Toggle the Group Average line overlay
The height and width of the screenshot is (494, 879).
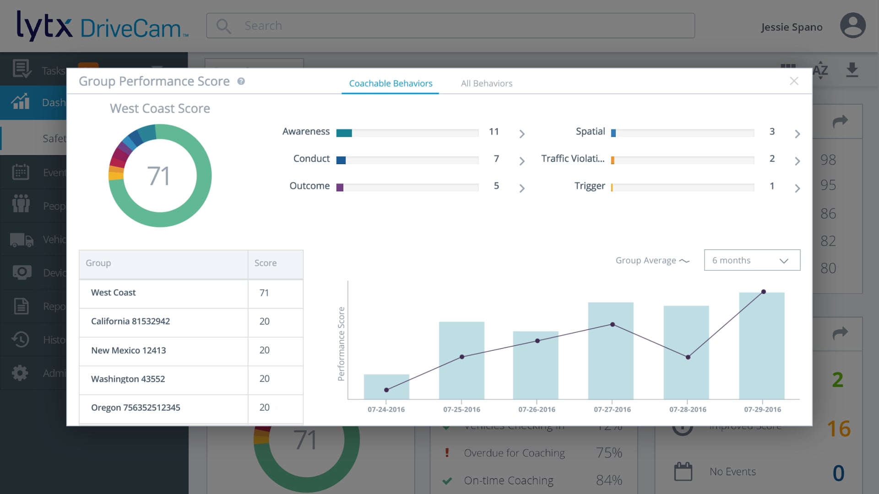coord(652,260)
